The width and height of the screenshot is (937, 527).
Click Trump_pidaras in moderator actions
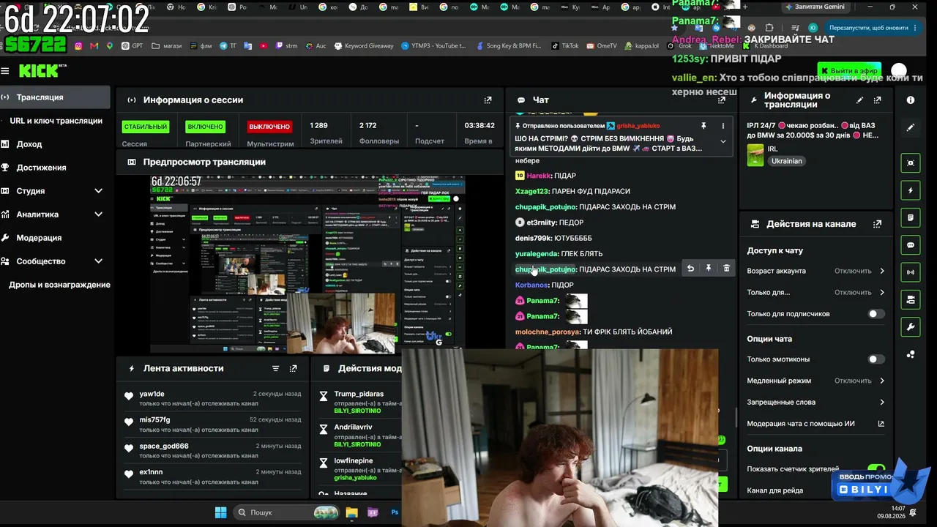pos(359,394)
